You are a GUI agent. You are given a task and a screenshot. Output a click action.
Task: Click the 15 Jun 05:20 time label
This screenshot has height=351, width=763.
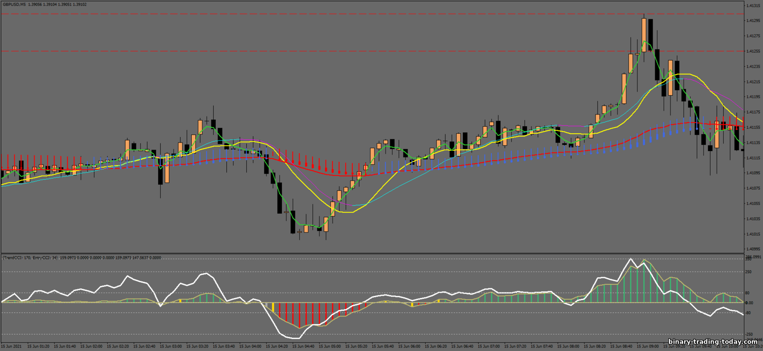[x=357, y=346]
